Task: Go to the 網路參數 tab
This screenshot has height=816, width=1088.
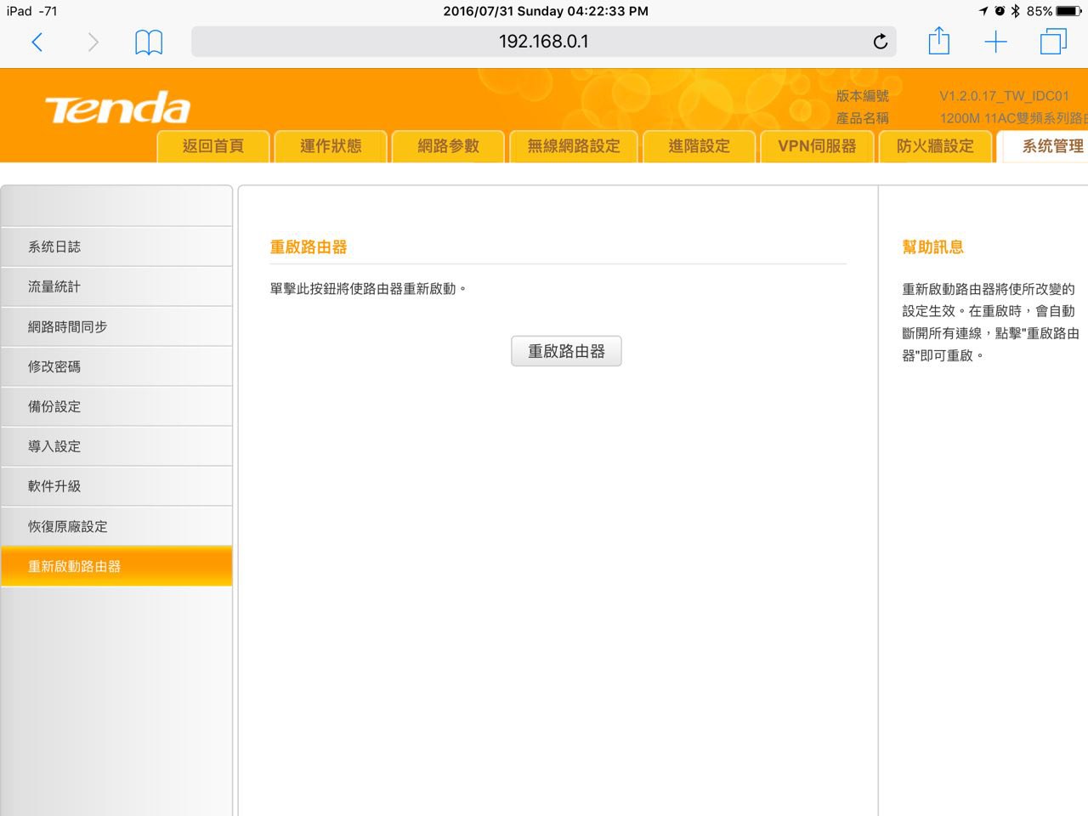Action: pyautogui.click(x=448, y=146)
